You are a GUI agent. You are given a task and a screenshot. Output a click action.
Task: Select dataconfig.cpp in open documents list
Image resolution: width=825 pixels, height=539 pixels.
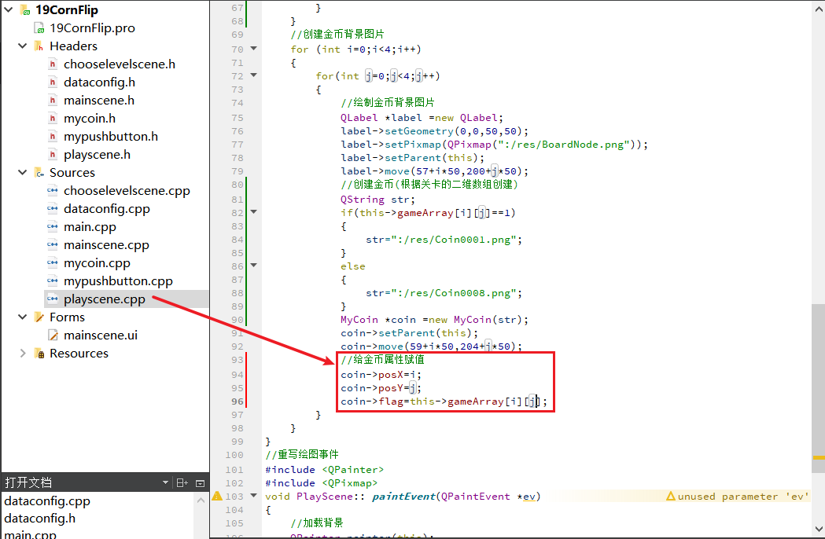click(47, 500)
